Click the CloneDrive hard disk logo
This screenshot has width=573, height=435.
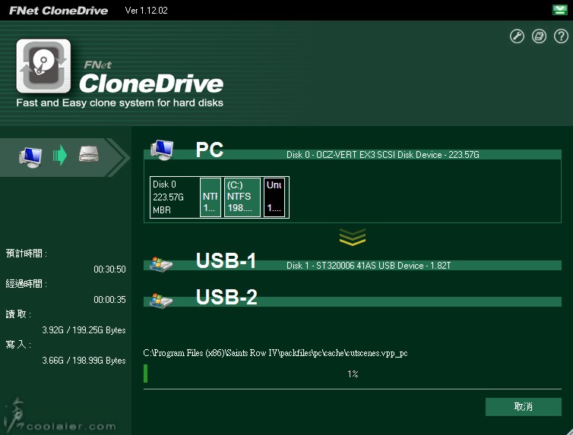pyautogui.click(x=43, y=66)
